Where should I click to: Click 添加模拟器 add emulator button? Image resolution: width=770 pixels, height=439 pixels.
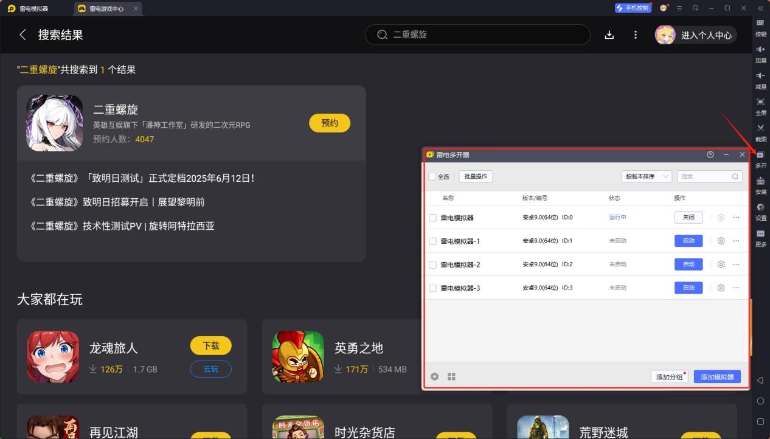(718, 377)
